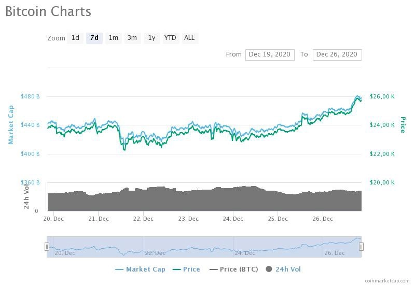Image resolution: width=415 pixels, height=285 pixels.
Task: Click left navigator range handle
Action: click(x=47, y=247)
